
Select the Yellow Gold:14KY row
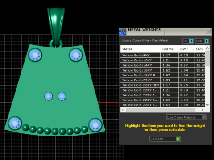click(x=163, y=65)
